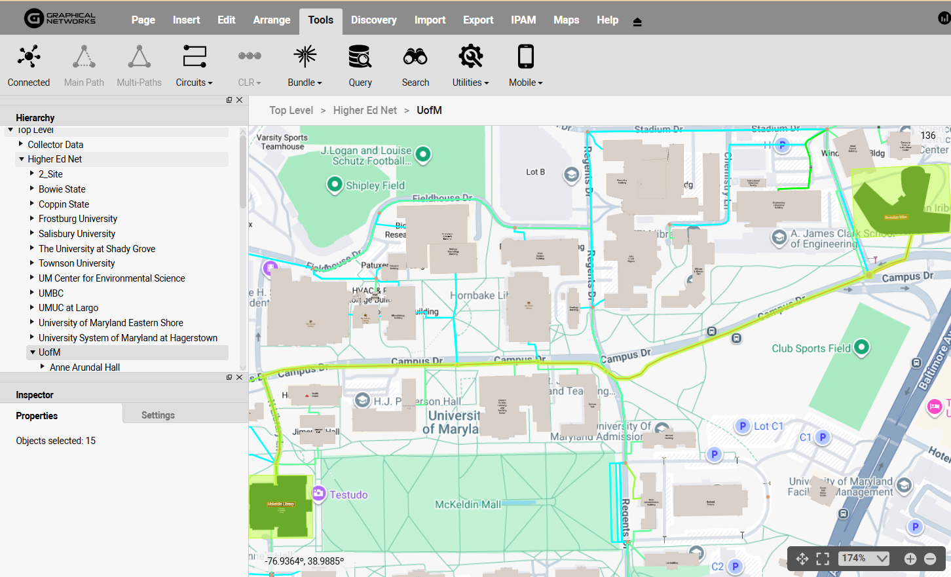
Task: Collapse the ribbon with eject icon
Action: click(x=637, y=22)
